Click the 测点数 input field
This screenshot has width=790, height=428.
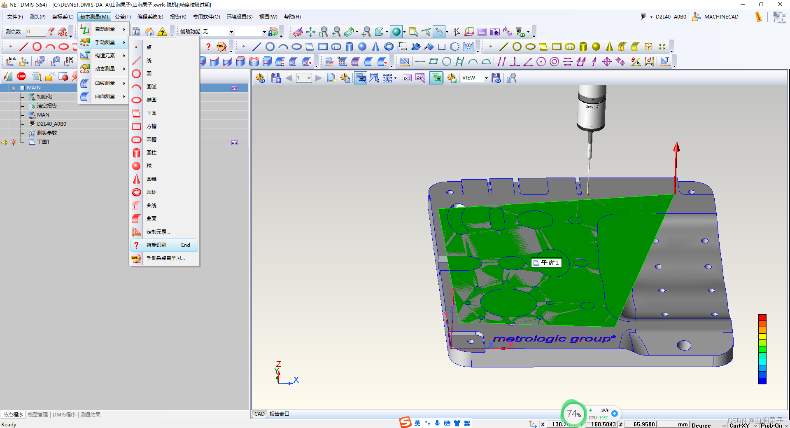click(x=35, y=32)
